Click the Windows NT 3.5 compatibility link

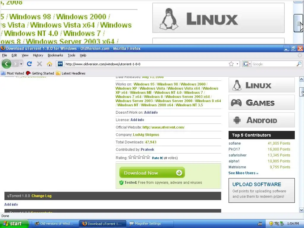189,105
